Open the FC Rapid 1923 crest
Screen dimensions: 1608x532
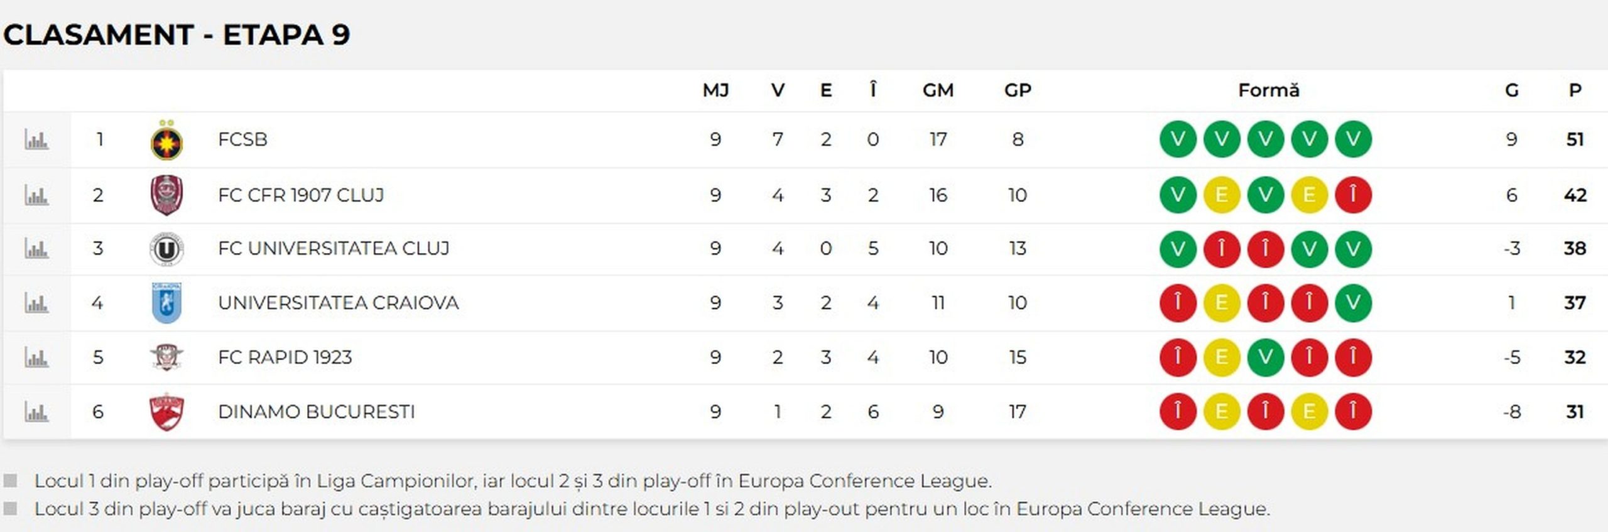pyautogui.click(x=166, y=357)
